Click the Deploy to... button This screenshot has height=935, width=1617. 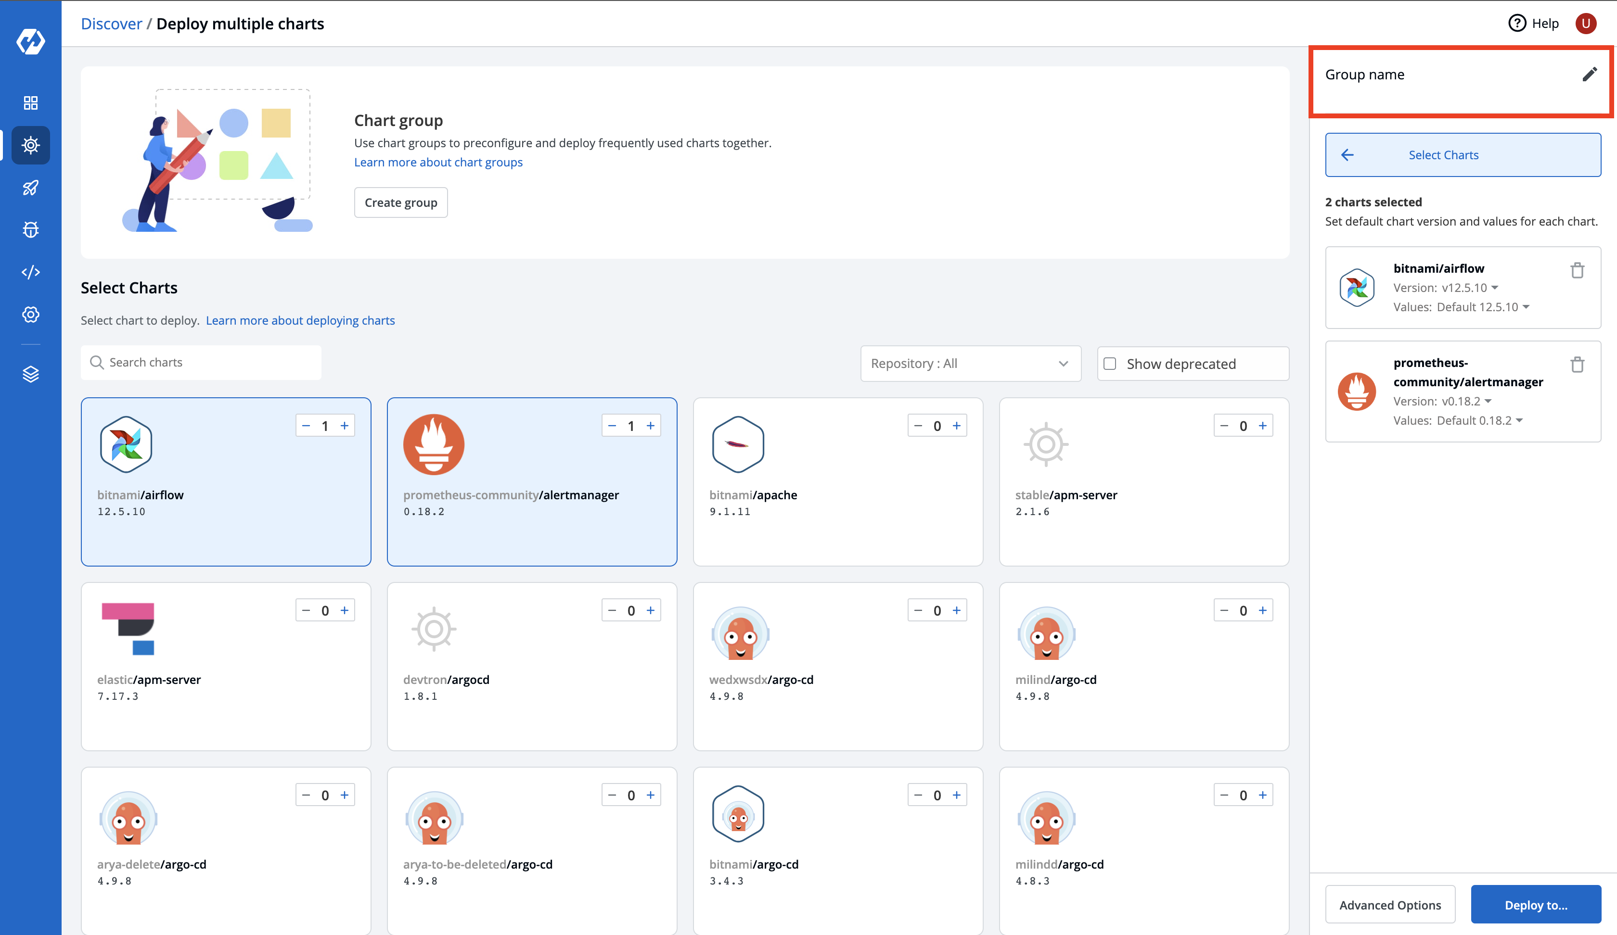coord(1536,905)
